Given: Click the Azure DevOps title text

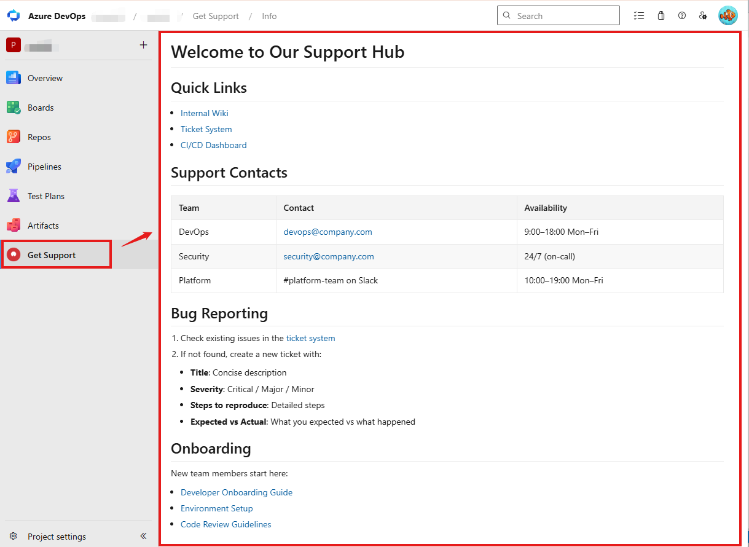Looking at the screenshot, I should (x=57, y=16).
